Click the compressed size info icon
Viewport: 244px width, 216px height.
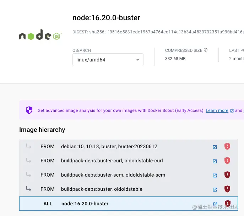pos(206,50)
